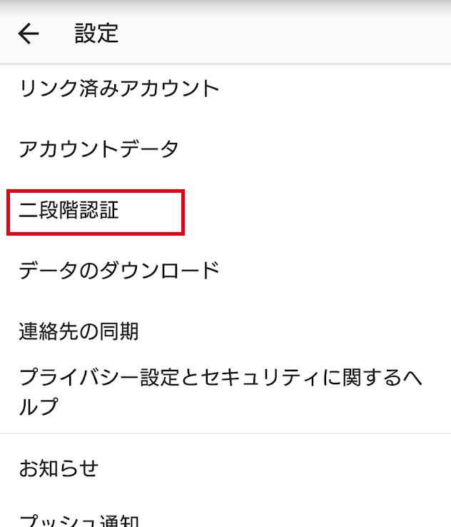The height and width of the screenshot is (527, 451).
Task: Return to the previous screen via the left arrow
Action: coord(29,34)
